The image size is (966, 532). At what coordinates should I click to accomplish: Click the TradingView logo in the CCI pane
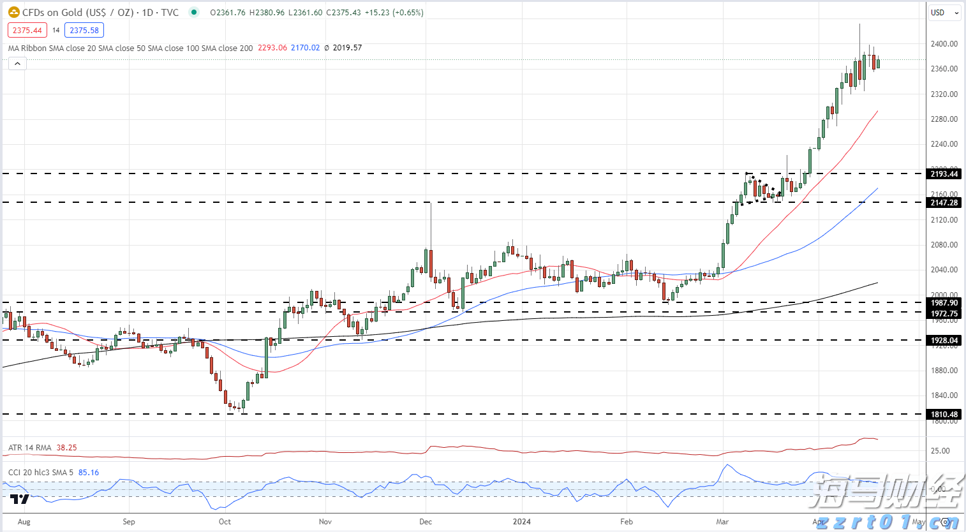tap(19, 499)
